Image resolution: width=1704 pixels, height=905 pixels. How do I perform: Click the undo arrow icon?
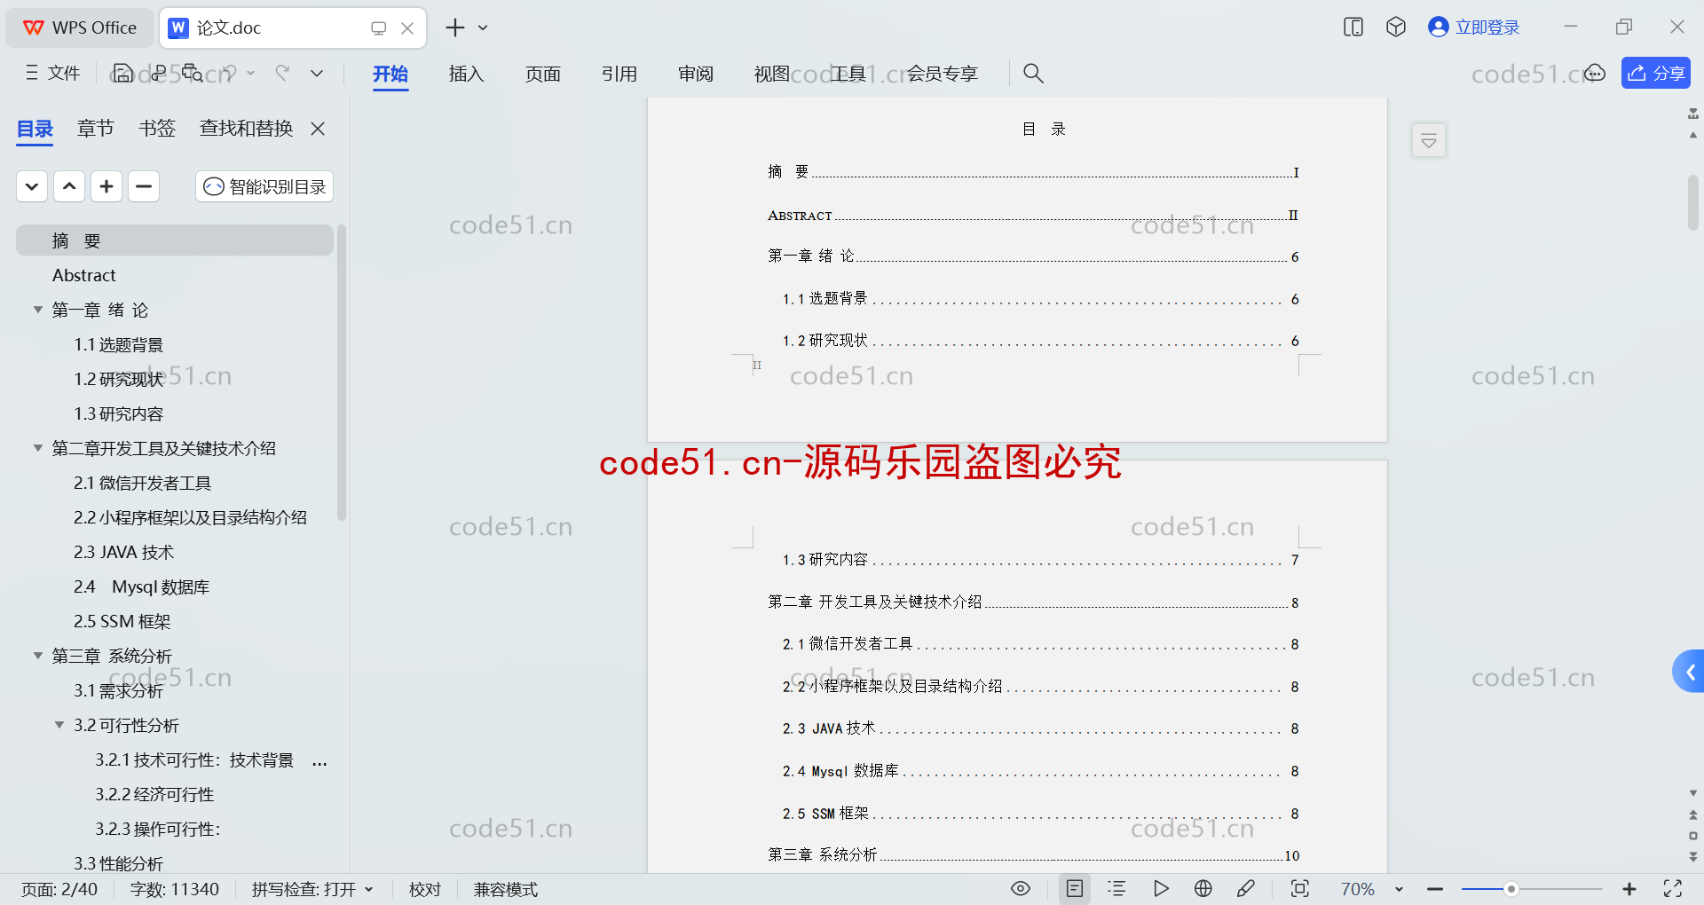click(230, 74)
